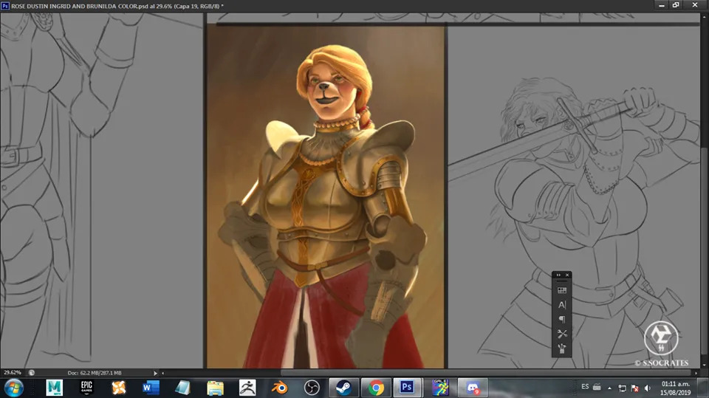
Task: Switch to Google Chrome on taskbar
Action: click(x=376, y=388)
